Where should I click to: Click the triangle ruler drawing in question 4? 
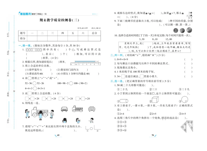[x=187, y=126]
